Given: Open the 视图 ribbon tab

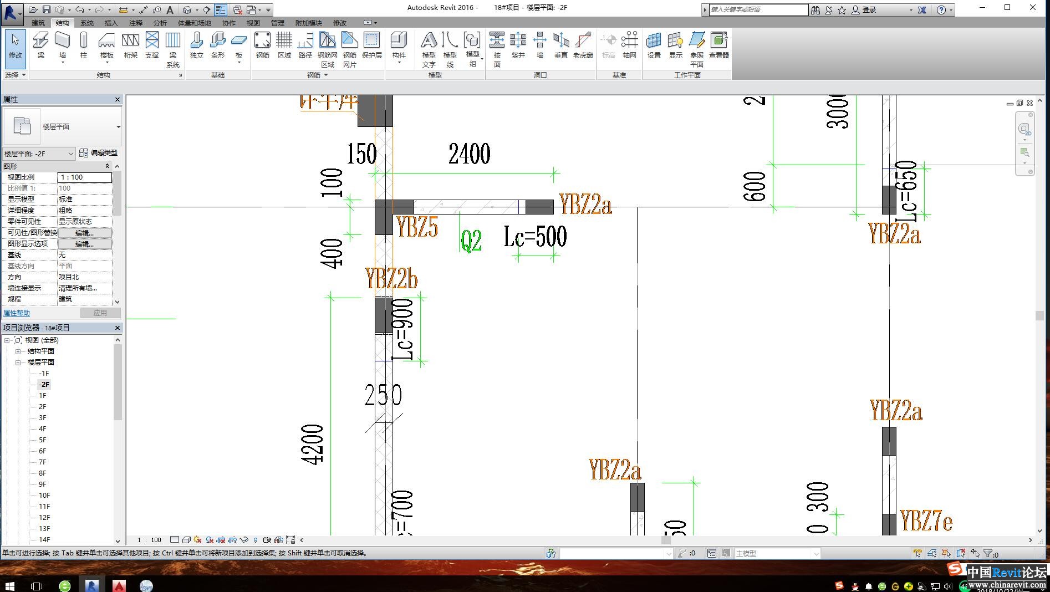Looking at the screenshot, I should tap(253, 23).
